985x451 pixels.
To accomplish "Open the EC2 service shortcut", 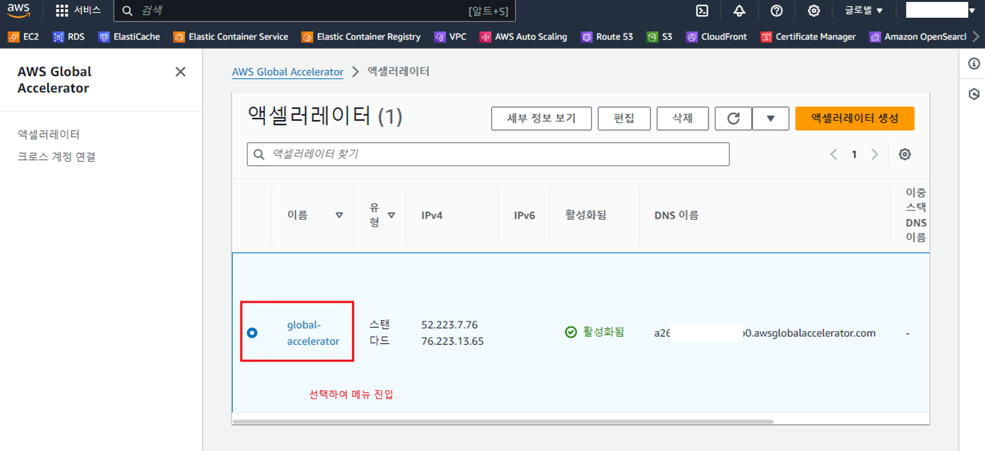I will coord(24,37).
